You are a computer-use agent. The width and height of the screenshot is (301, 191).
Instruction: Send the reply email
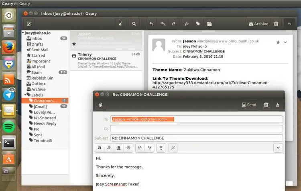[249, 105]
